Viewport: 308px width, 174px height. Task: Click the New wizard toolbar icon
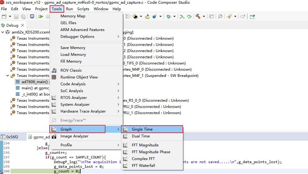tap(4, 17)
